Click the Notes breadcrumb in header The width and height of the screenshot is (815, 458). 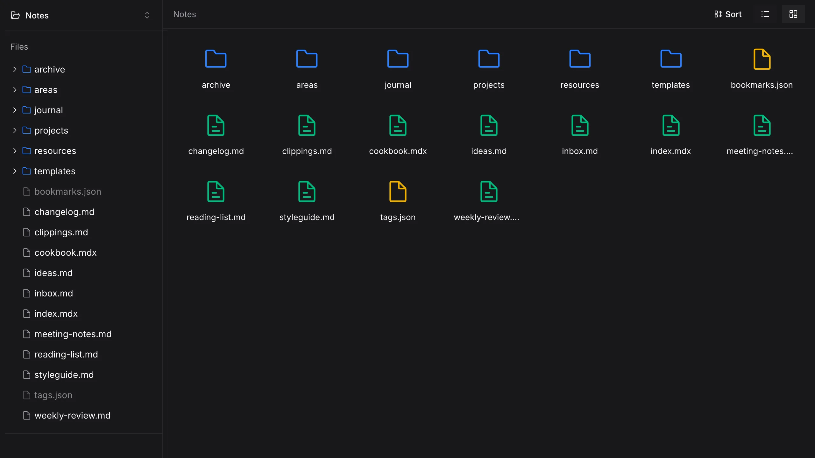pyautogui.click(x=185, y=14)
